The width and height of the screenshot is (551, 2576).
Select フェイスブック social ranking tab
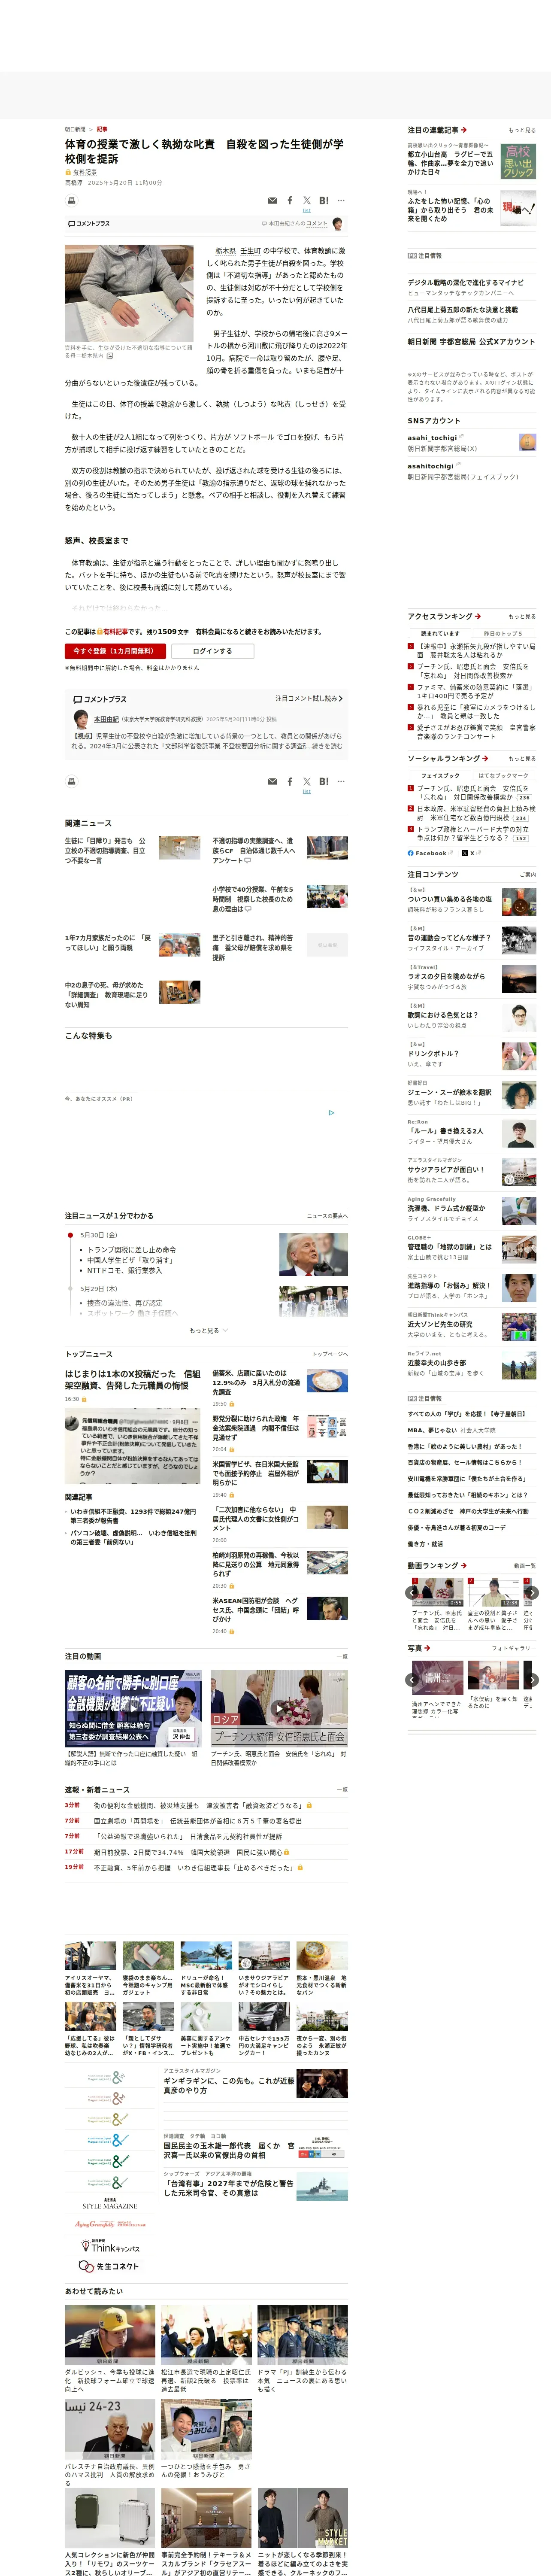click(x=440, y=775)
